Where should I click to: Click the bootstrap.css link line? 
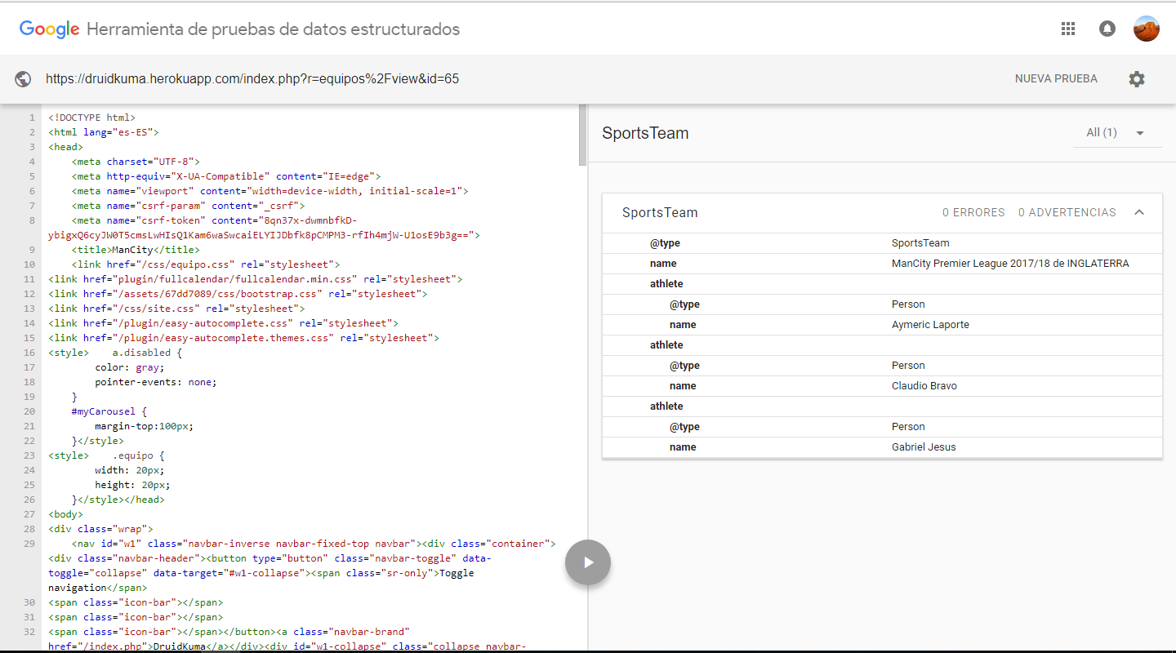pos(238,294)
